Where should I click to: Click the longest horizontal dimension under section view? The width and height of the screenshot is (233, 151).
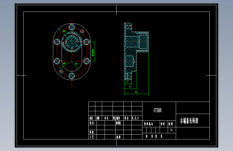[136, 94]
